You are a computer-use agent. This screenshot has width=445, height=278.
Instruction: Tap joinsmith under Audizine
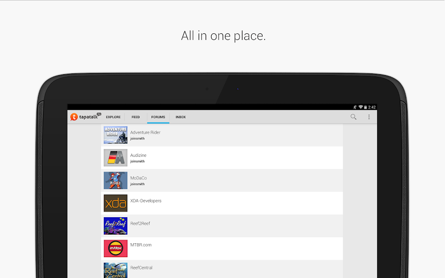coord(137,161)
